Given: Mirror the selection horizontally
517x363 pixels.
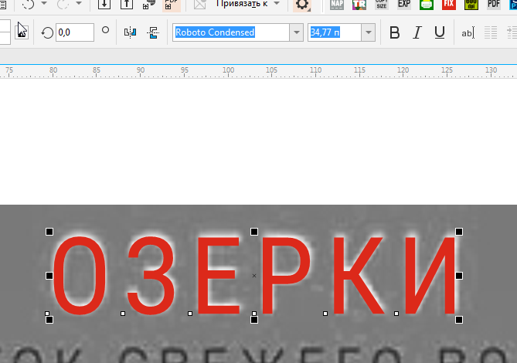Looking at the screenshot, I should tap(131, 32).
